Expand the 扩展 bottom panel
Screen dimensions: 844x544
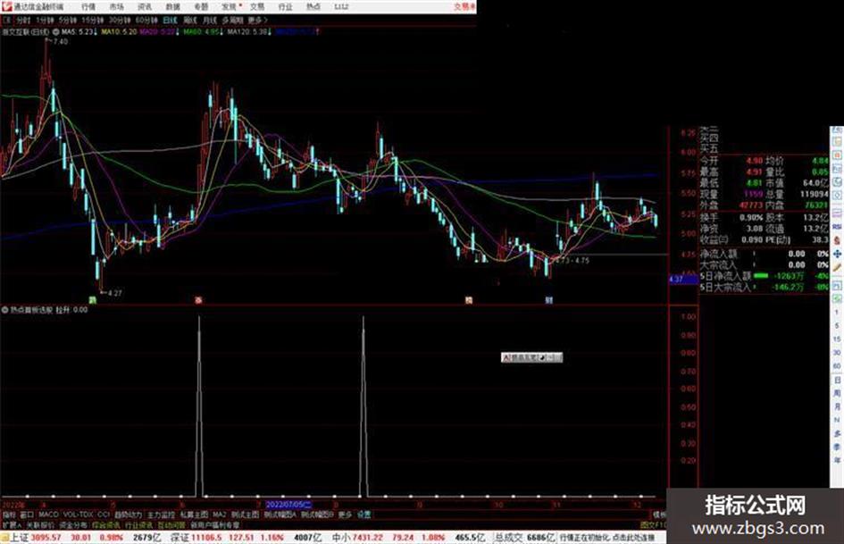pyautogui.click(x=12, y=524)
